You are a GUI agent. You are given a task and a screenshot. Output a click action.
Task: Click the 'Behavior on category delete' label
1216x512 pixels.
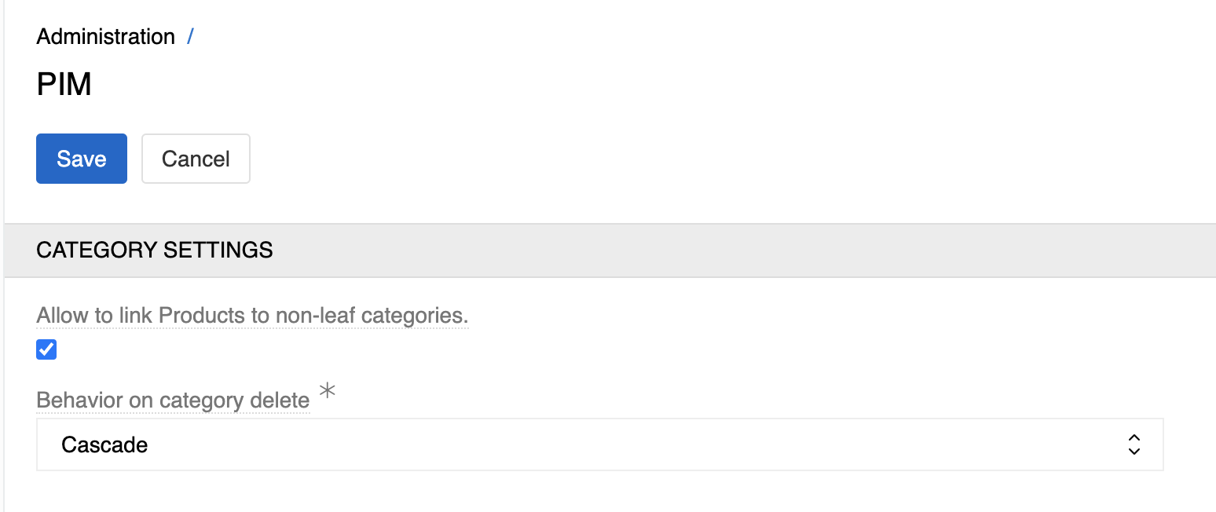tap(173, 400)
